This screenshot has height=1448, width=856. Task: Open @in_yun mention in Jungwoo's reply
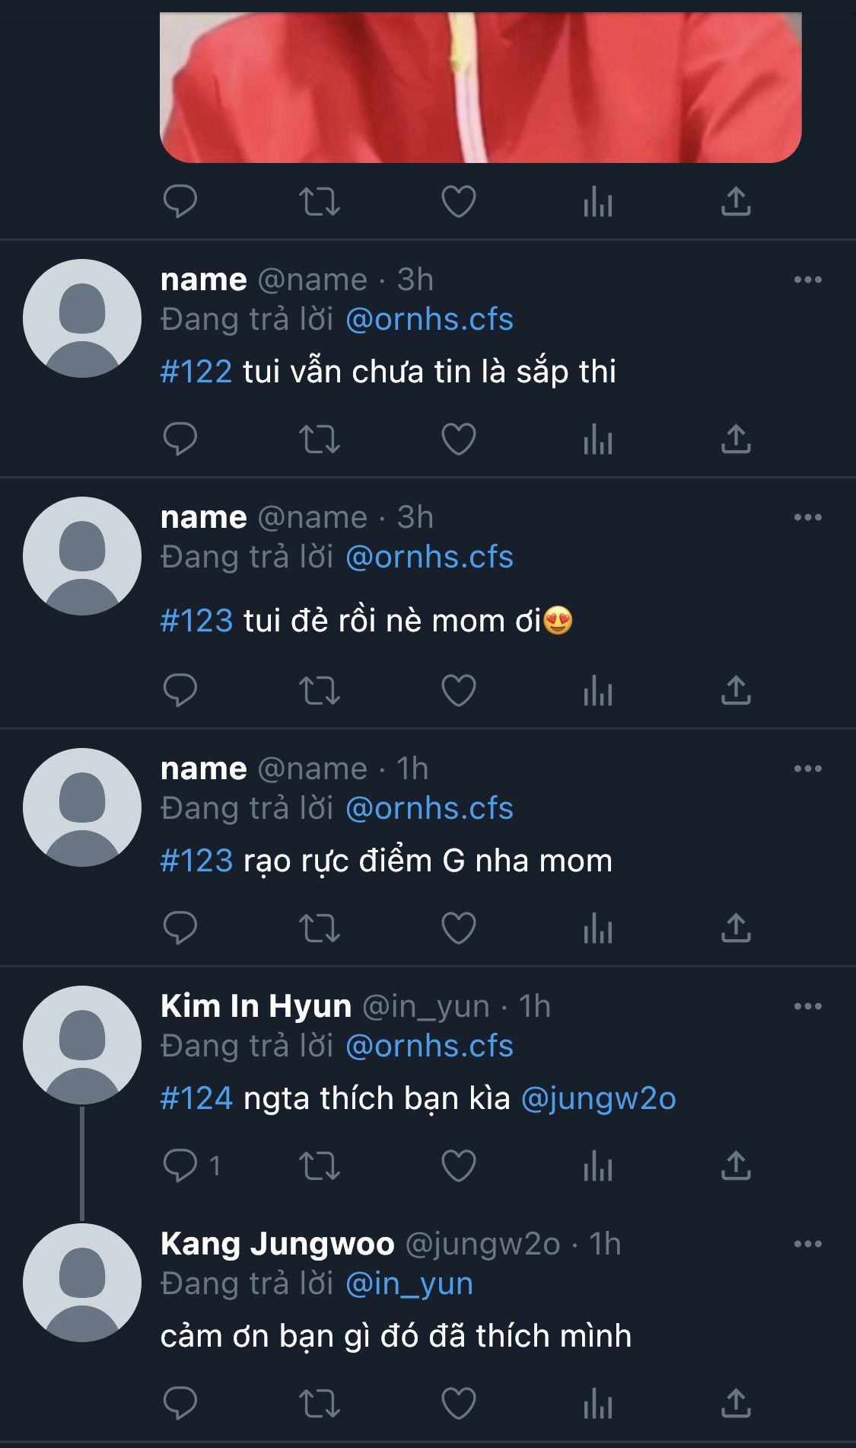tap(409, 1284)
